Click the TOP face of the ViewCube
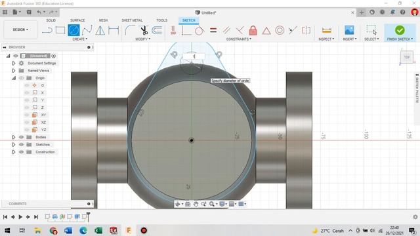The width and height of the screenshot is (420, 236). click(407, 57)
